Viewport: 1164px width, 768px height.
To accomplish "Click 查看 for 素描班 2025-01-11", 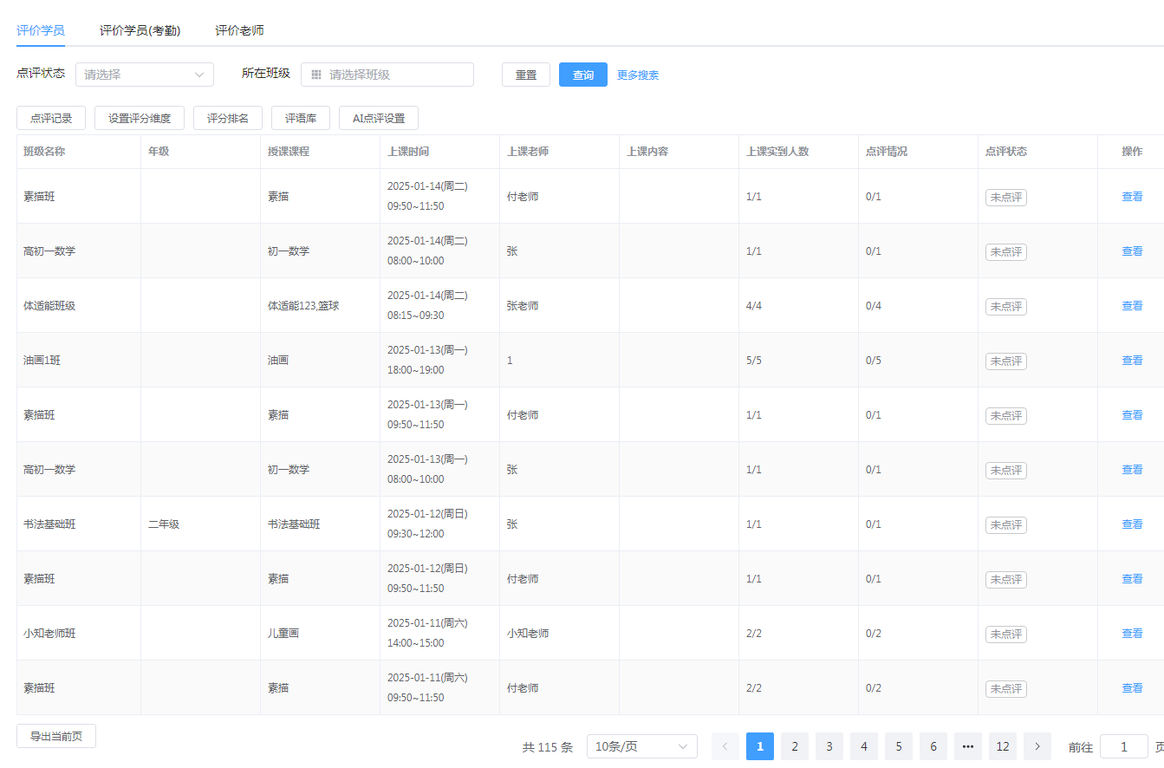I will point(1132,688).
